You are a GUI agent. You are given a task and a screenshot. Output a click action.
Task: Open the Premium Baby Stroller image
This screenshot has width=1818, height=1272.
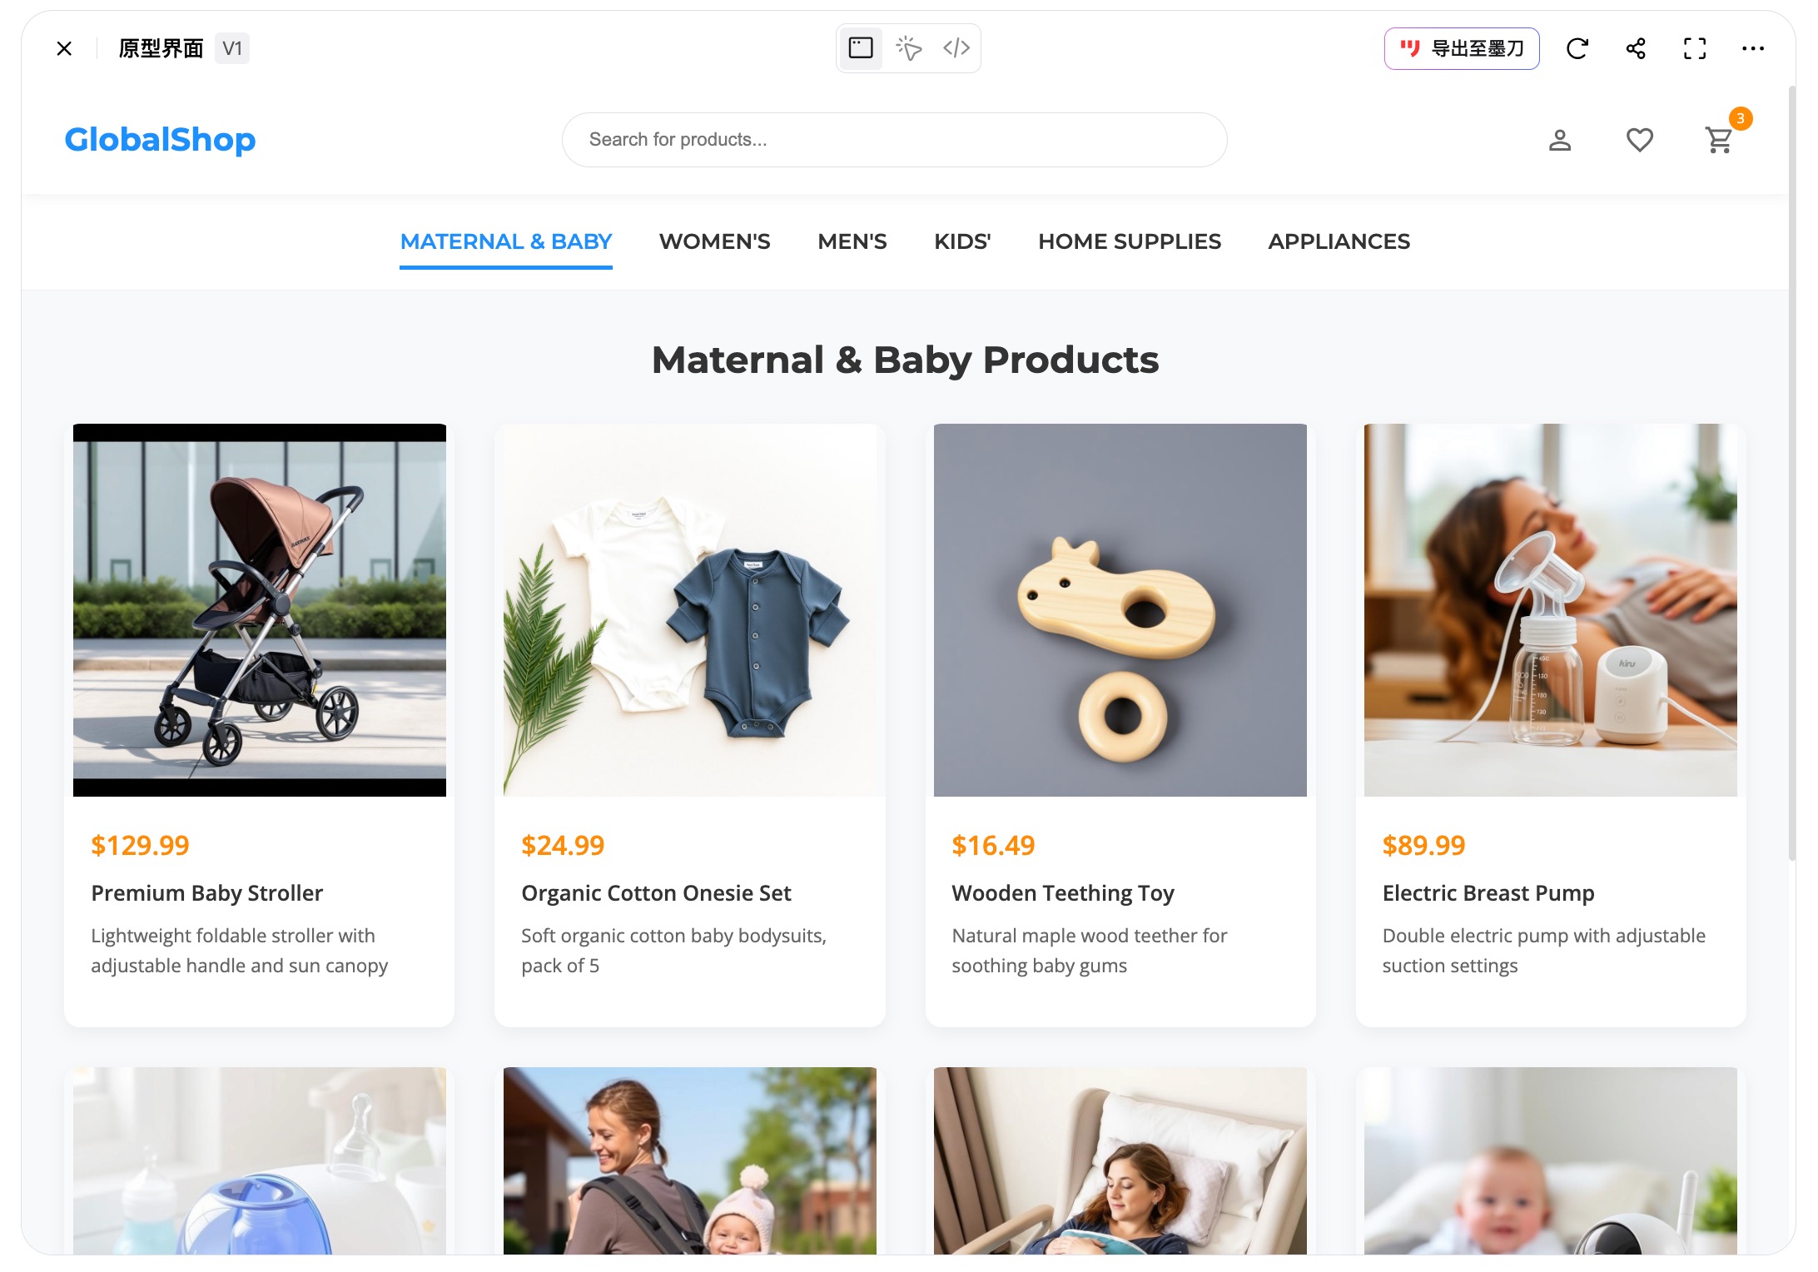tap(260, 610)
